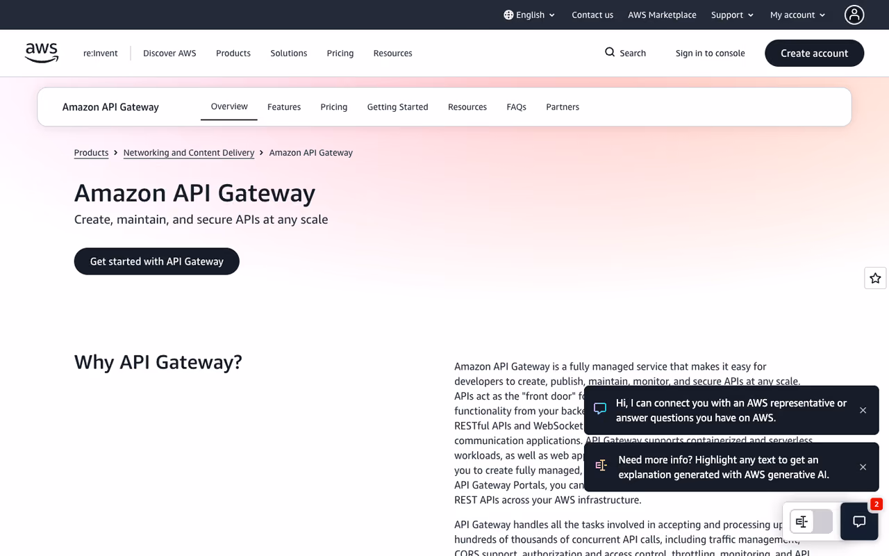Close the generative AI explanation notification
Image resolution: width=889 pixels, height=556 pixels.
click(863, 467)
